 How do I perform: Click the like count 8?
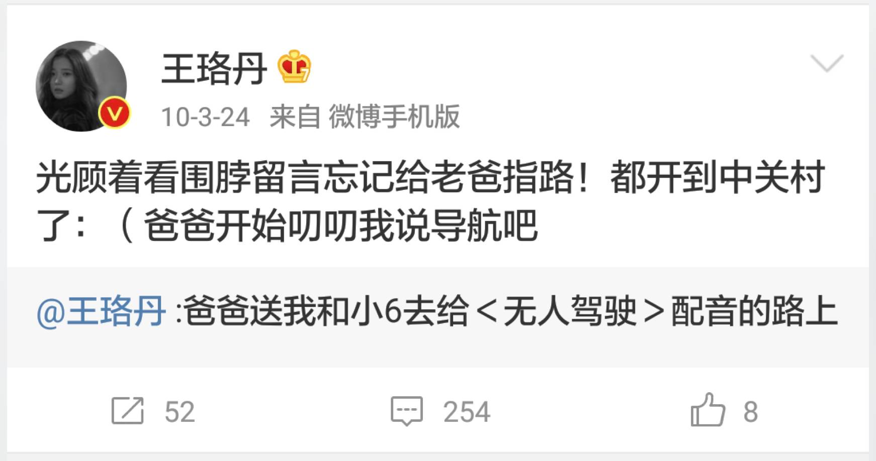(x=751, y=412)
